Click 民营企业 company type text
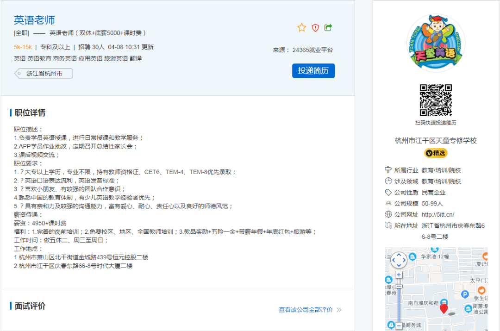 pos(433,192)
